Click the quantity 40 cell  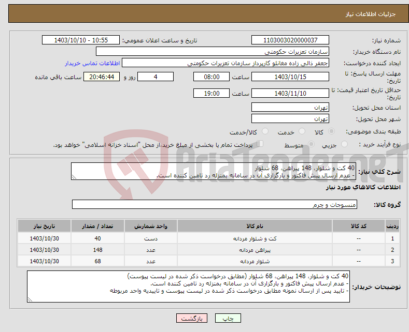click(97, 238)
